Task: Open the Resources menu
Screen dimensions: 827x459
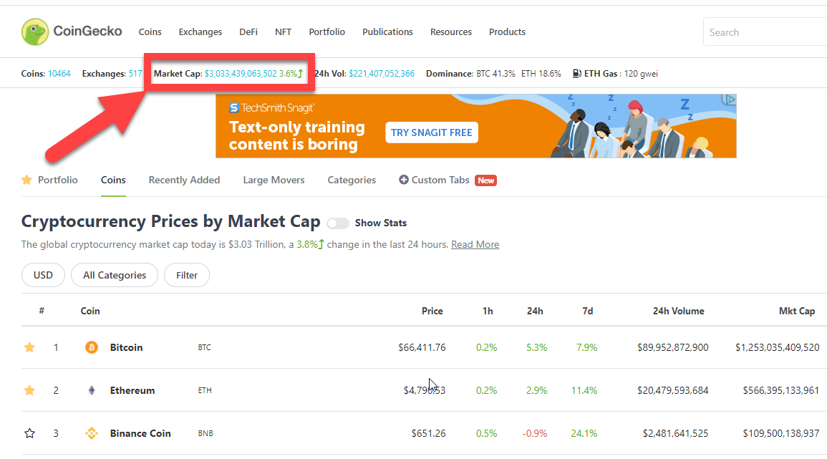Action: pyautogui.click(x=451, y=32)
